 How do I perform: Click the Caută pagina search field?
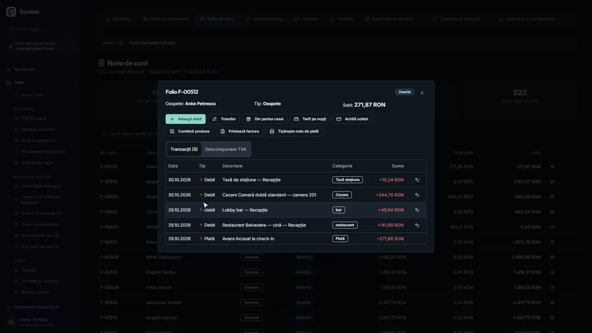tap(41, 29)
